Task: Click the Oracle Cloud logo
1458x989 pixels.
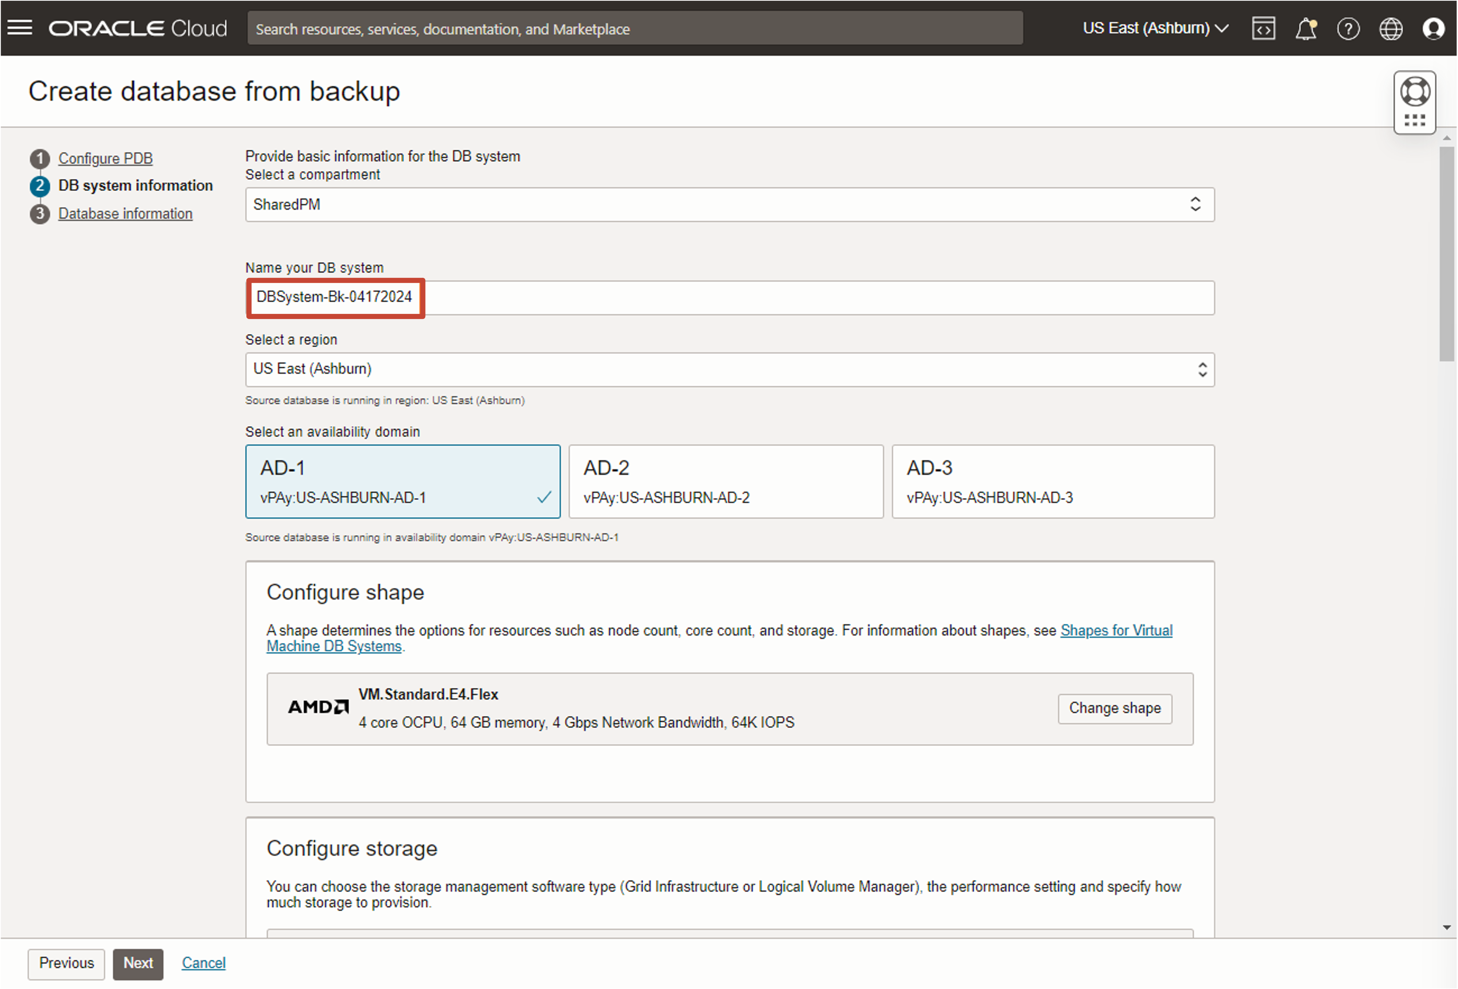Action: [x=138, y=28]
